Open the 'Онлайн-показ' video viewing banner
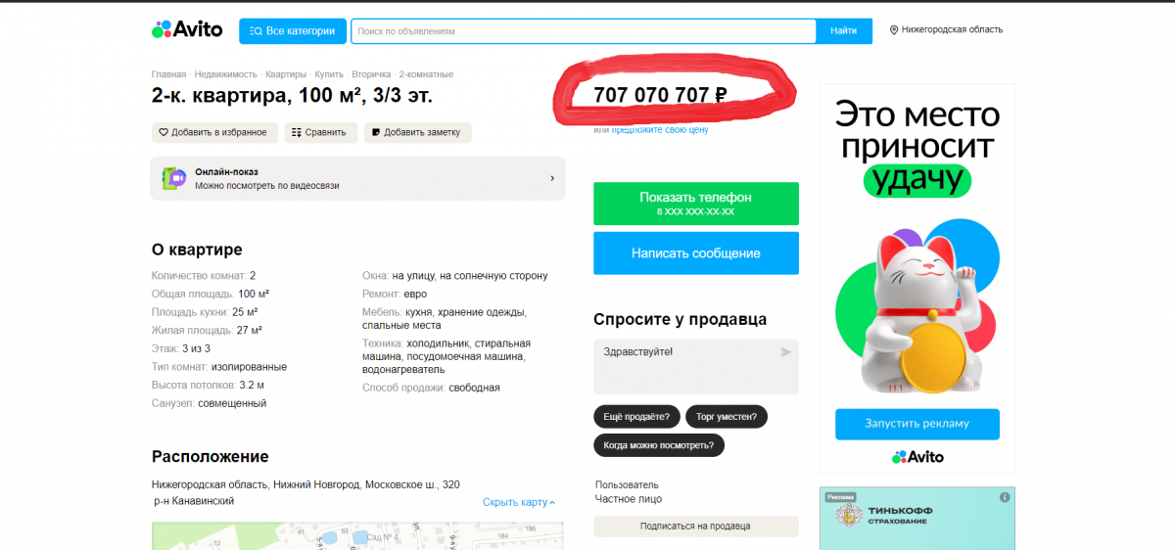Image resolution: width=1175 pixels, height=550 pixels. (357, 178)
